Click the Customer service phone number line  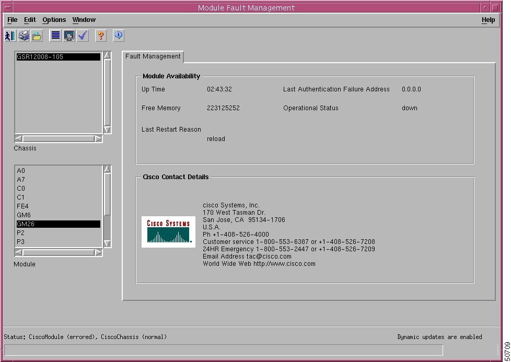point(289,242)
